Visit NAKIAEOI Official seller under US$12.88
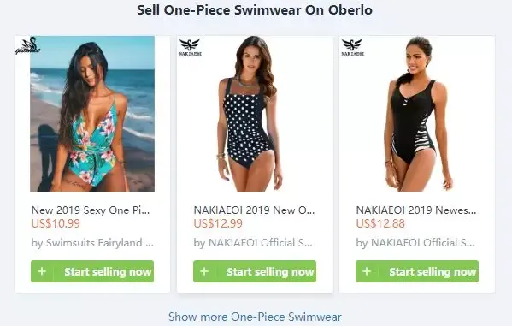This screenshot has height=326, width=512. (415, 243)
